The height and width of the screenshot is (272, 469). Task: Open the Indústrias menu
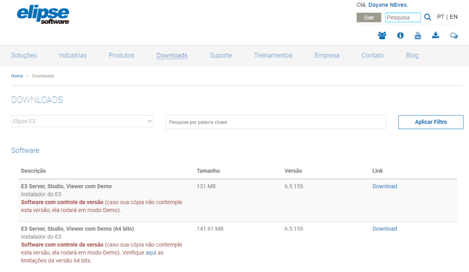73,55
